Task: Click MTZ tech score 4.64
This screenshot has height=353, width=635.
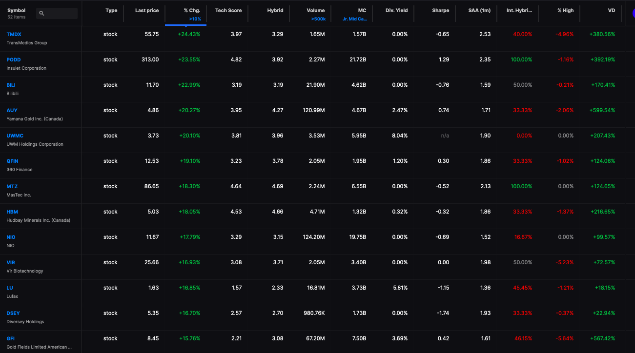Action: click(x=236, y=186)
